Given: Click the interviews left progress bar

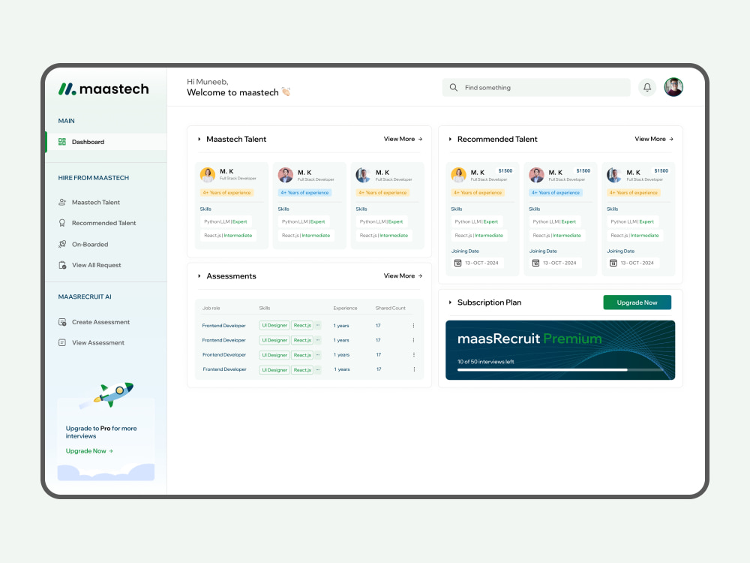Looking at the screenshot, I should point(560,369).
